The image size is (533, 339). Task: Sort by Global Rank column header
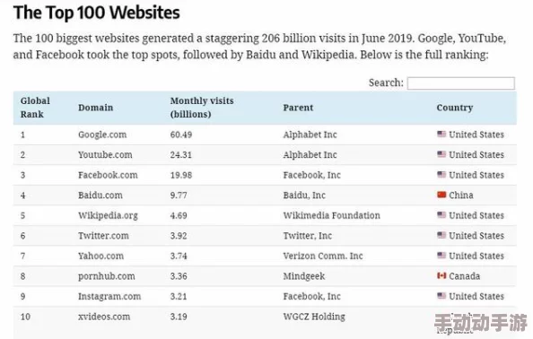coord(35,108)
